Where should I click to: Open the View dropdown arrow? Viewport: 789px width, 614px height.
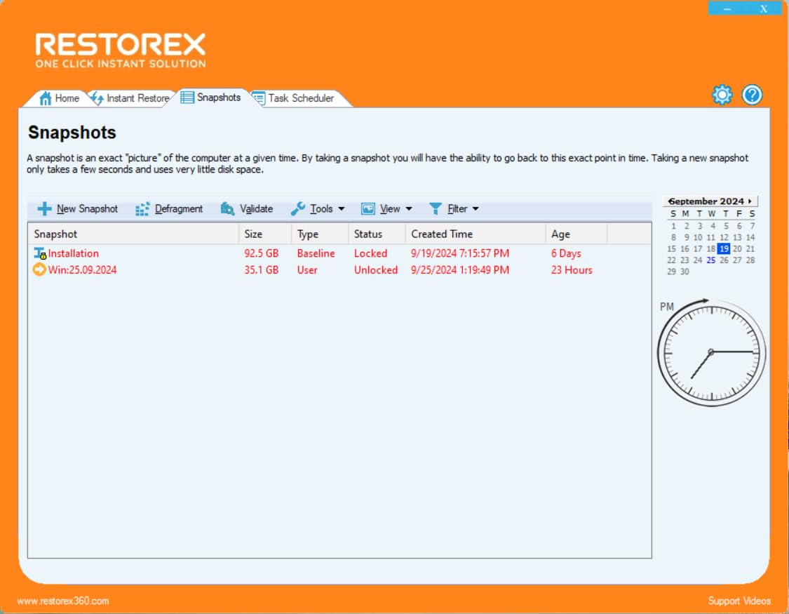click(408, 208)
